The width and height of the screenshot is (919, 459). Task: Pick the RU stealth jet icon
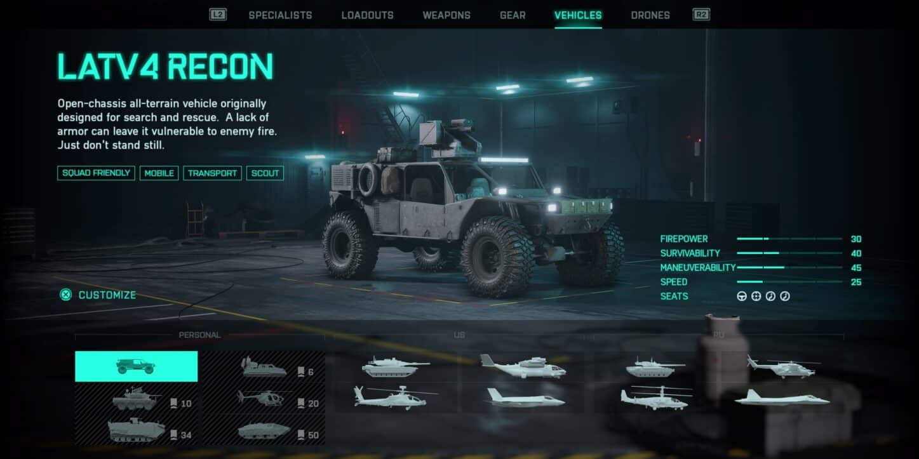pos(782,398)
